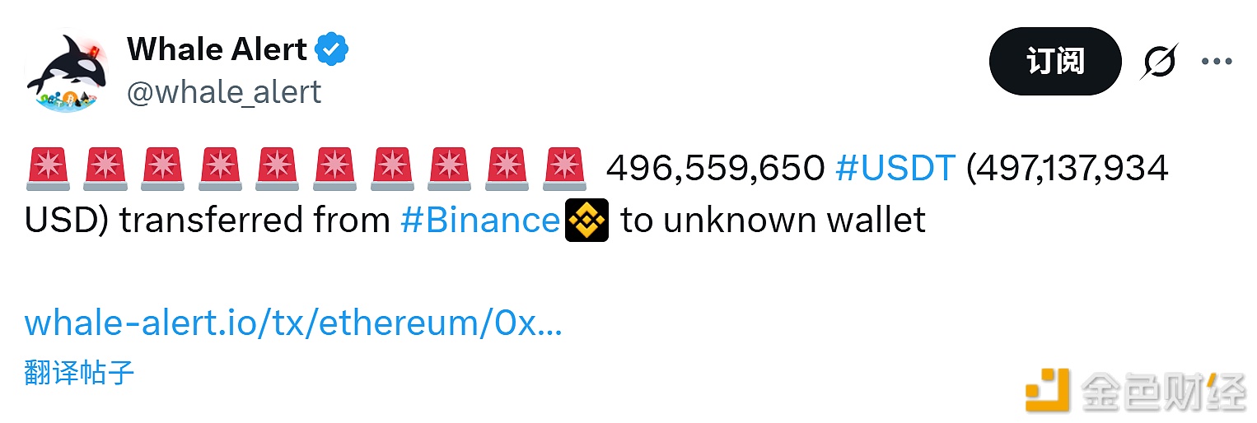Select the @whale_alert handle

224,92
